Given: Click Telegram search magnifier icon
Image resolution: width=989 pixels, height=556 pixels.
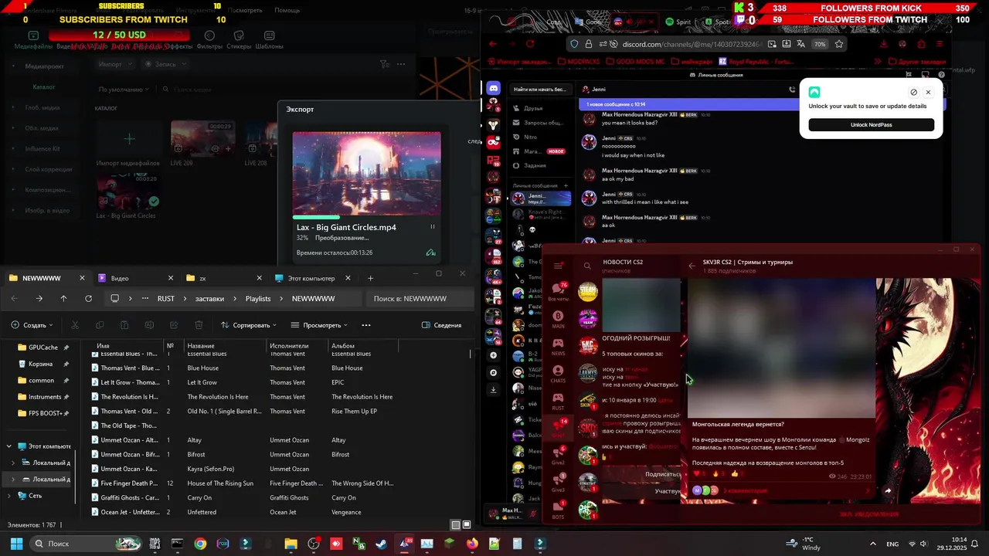Looking at the screenshot, I should point(587,266).
